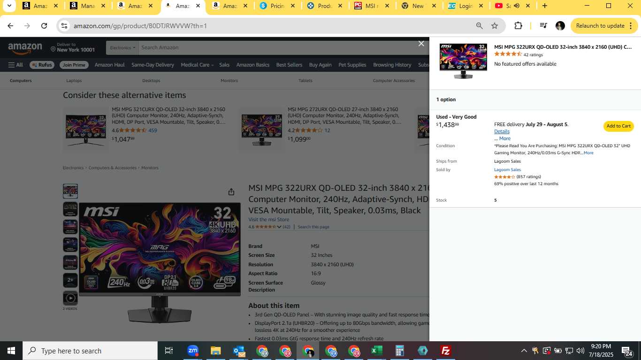
Task: Open the Chrome extensions puzzle icon
Action: pyautogui.click(x=518, y=26)
